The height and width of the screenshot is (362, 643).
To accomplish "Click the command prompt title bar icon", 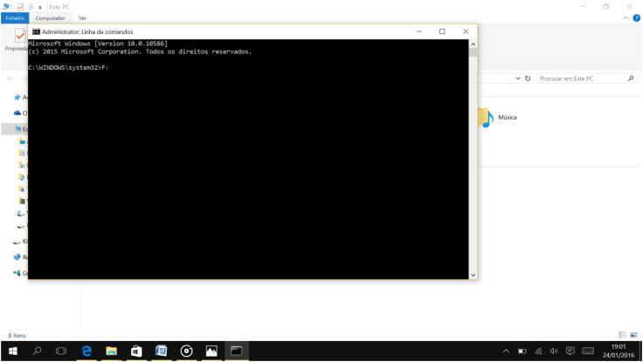I will click(x=36, y=31).
